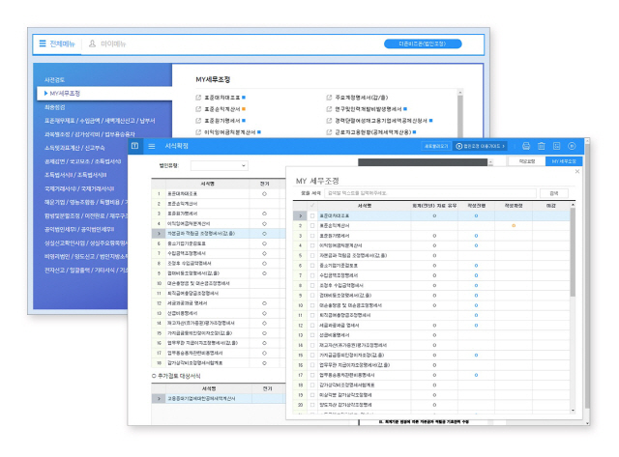This screenshot has width=619, height=457.
Task: Open the 전체메뉴 hamburger menu icon
Action: click(x=42, y=43)
